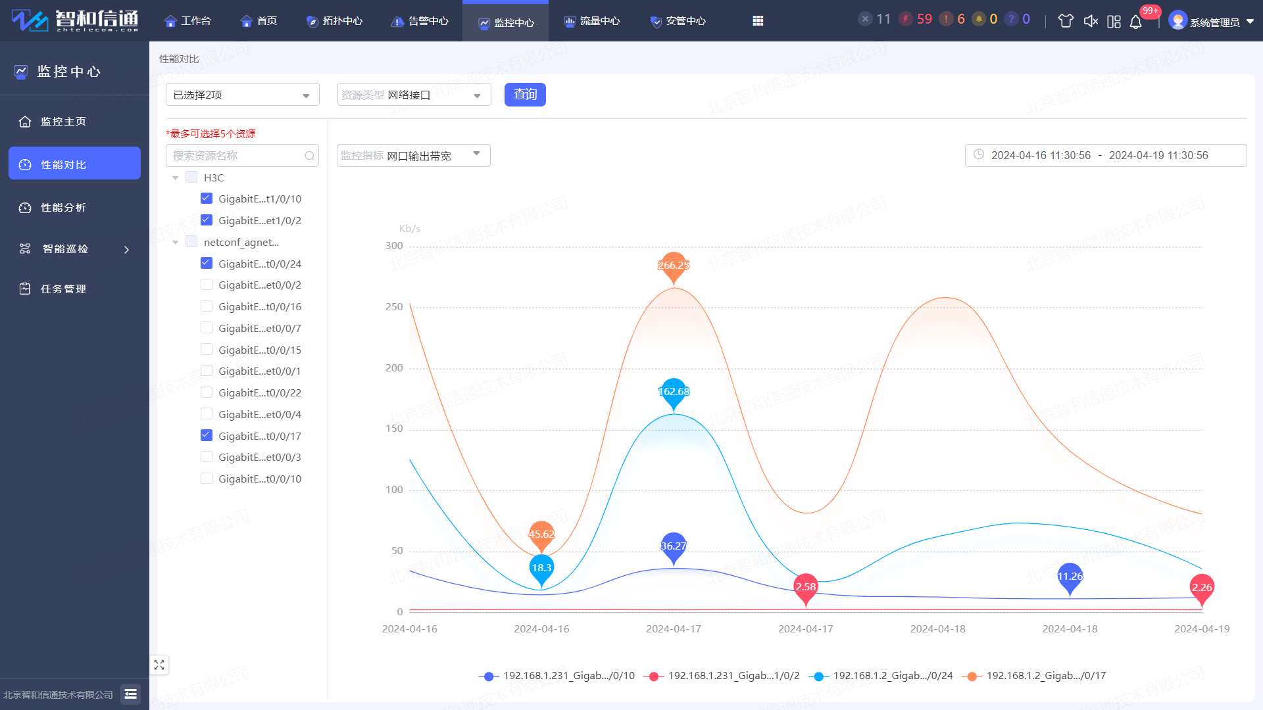Click the fullscreen expand icon
The height and width of the screenshot is (710, 1263).
coord(159,665)
